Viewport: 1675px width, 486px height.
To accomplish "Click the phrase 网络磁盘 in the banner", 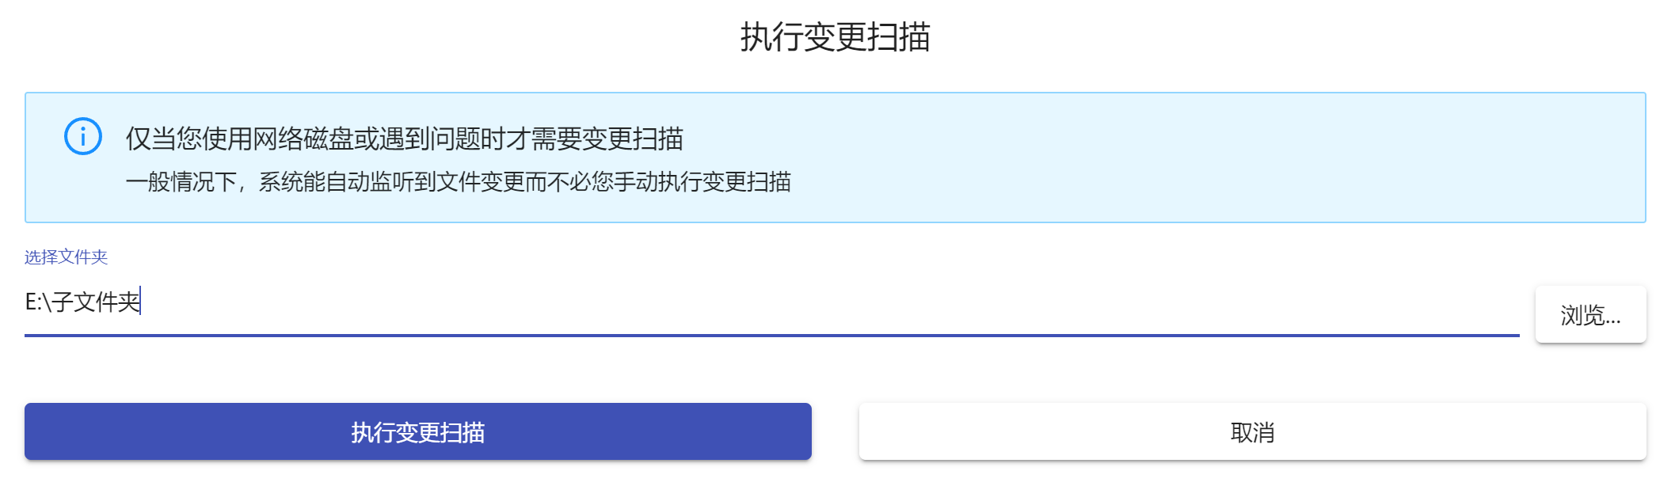I will click(x=303, y=139).
